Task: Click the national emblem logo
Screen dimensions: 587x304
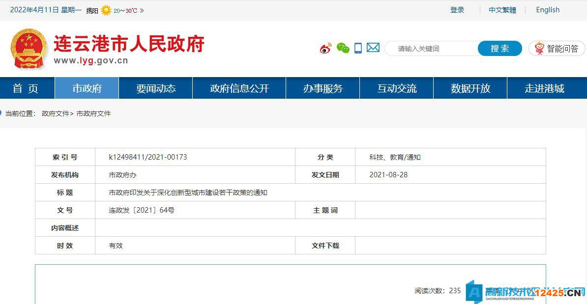Action: 29,48
